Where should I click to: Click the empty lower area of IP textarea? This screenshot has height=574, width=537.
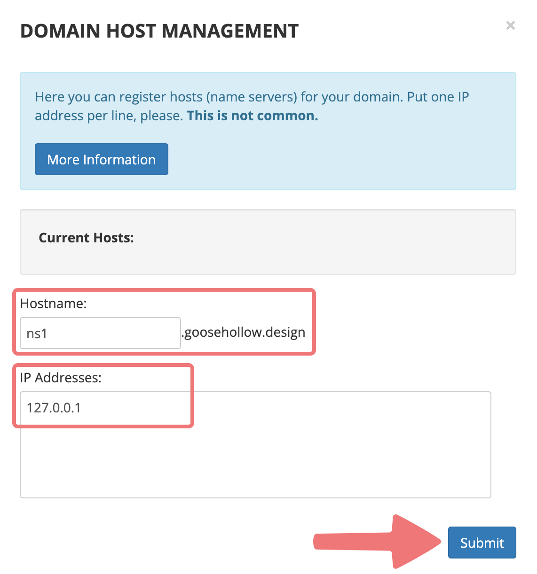point(255,465)
